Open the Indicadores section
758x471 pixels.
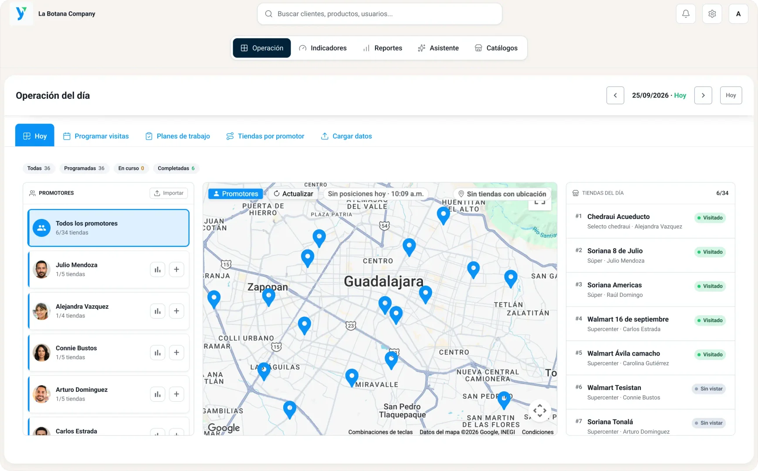point(323,48)
